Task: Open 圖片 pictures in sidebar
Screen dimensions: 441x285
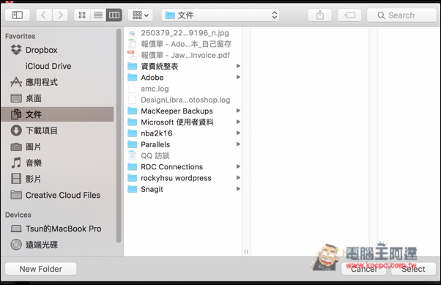Action: click(57, 147)
